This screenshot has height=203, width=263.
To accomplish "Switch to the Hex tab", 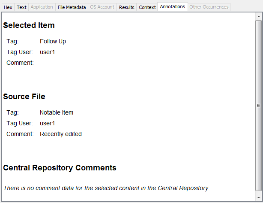I will pos(8,7).
